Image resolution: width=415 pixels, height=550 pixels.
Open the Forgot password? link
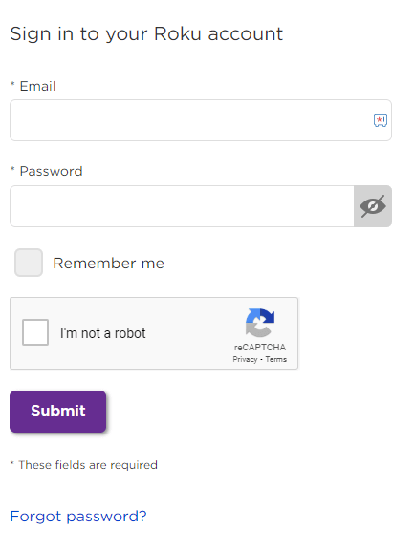pyautogui.click(x=78, y=517)
